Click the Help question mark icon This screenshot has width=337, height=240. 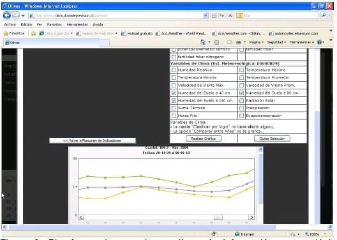(x=319, y=42)
